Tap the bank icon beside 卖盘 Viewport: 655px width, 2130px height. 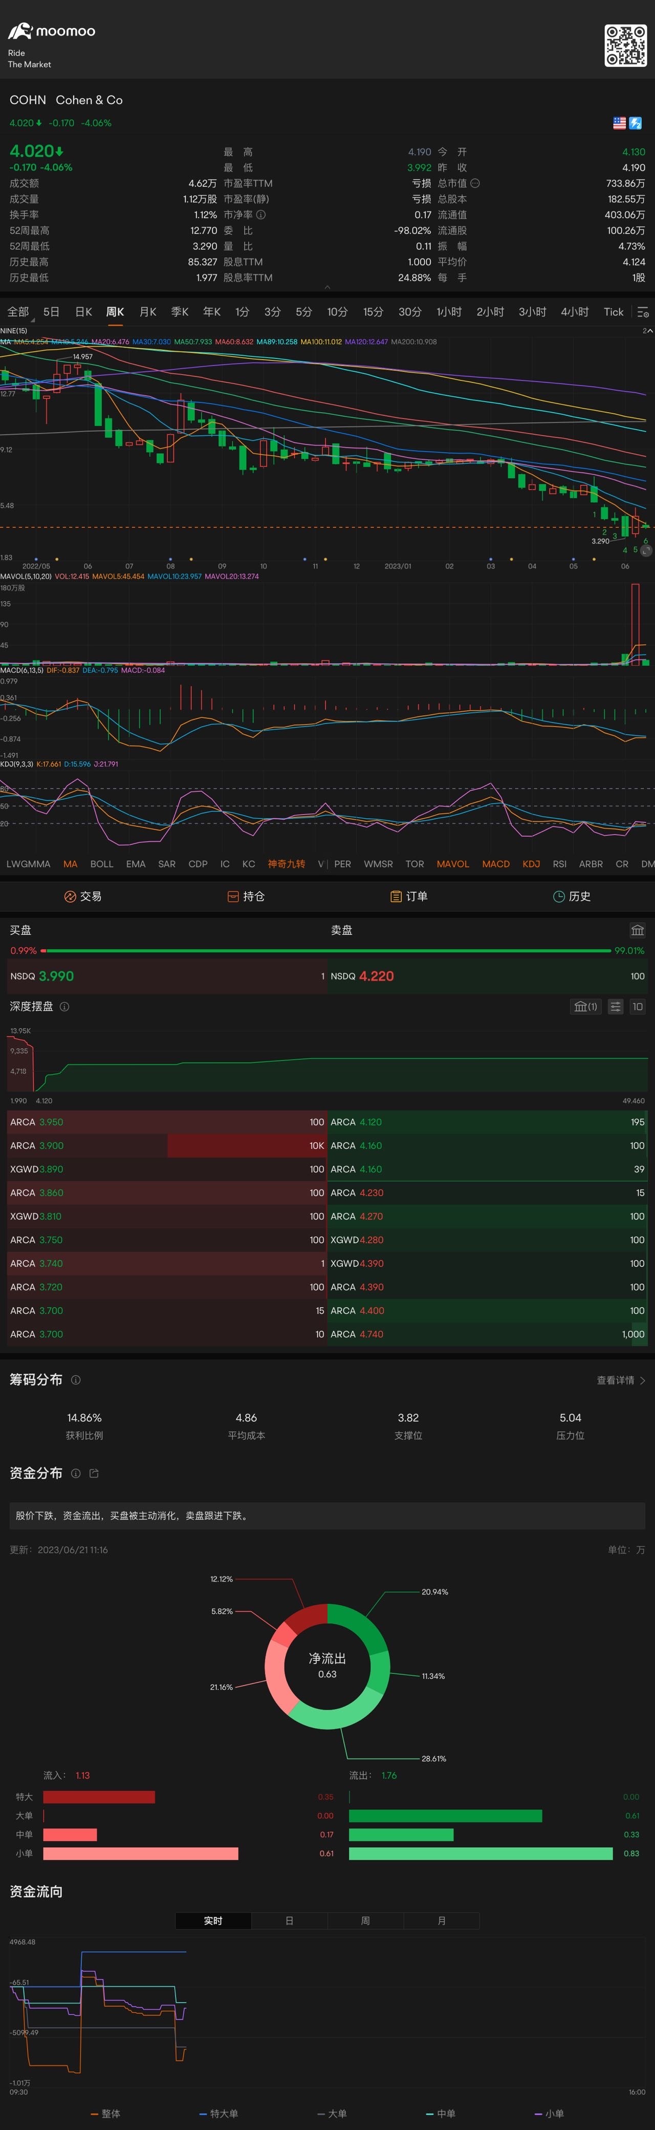[637, 930]
